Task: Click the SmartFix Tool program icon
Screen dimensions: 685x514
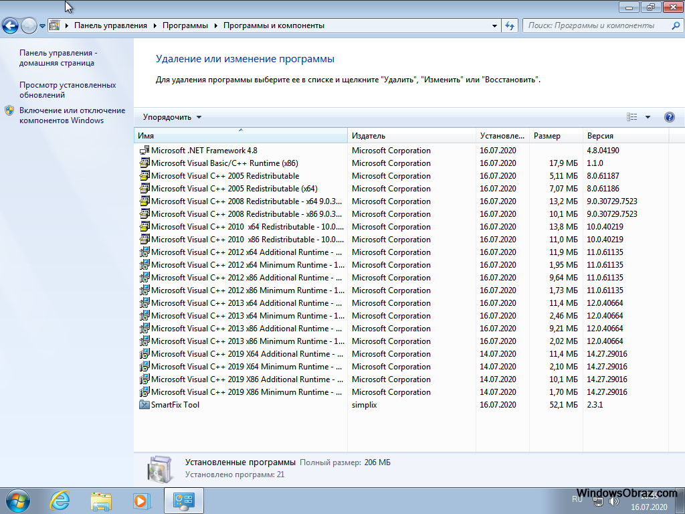Action: pyautogui.click(x=144, y=405)
